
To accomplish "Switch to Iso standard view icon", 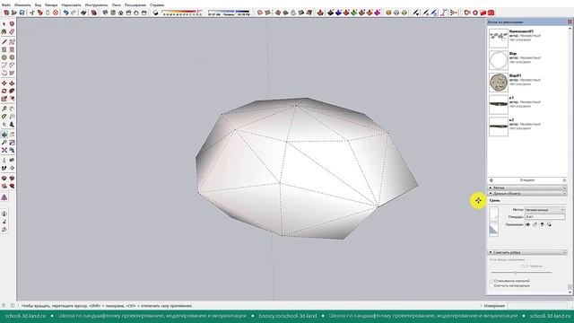I will pos(105,13).
